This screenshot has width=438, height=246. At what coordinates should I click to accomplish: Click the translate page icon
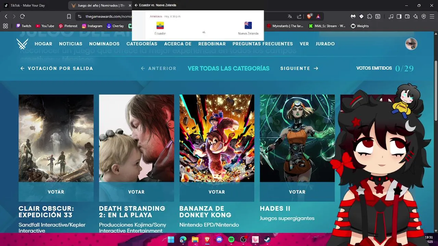[x=290, y=16]
